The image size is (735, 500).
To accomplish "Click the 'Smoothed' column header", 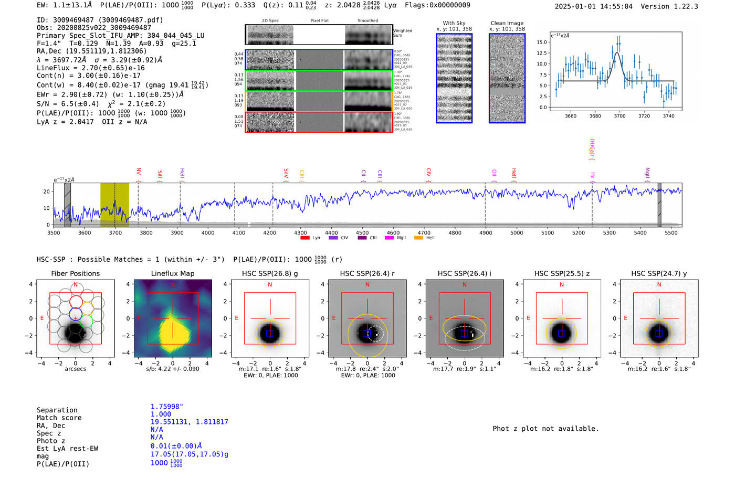I will point(367,21).
